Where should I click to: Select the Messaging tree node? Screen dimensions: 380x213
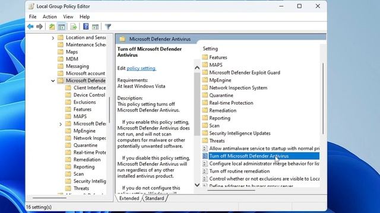(74, 66)
